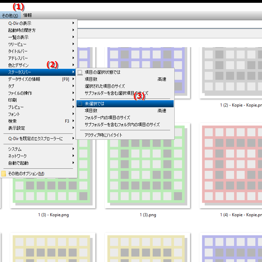This screenshot has height=262, width=262.
Task: Toggle アクティブ時にハイライト option
Action: click(x=125, y=135)
